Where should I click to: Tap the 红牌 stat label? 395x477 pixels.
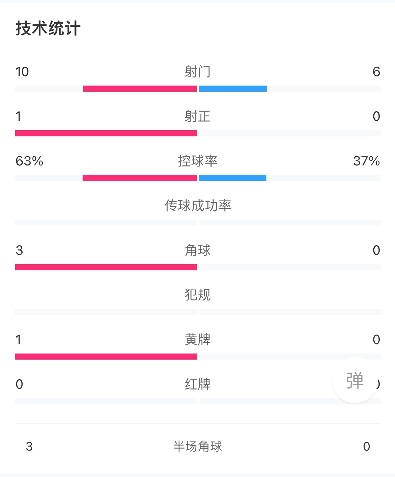click(x=198, y=384)
